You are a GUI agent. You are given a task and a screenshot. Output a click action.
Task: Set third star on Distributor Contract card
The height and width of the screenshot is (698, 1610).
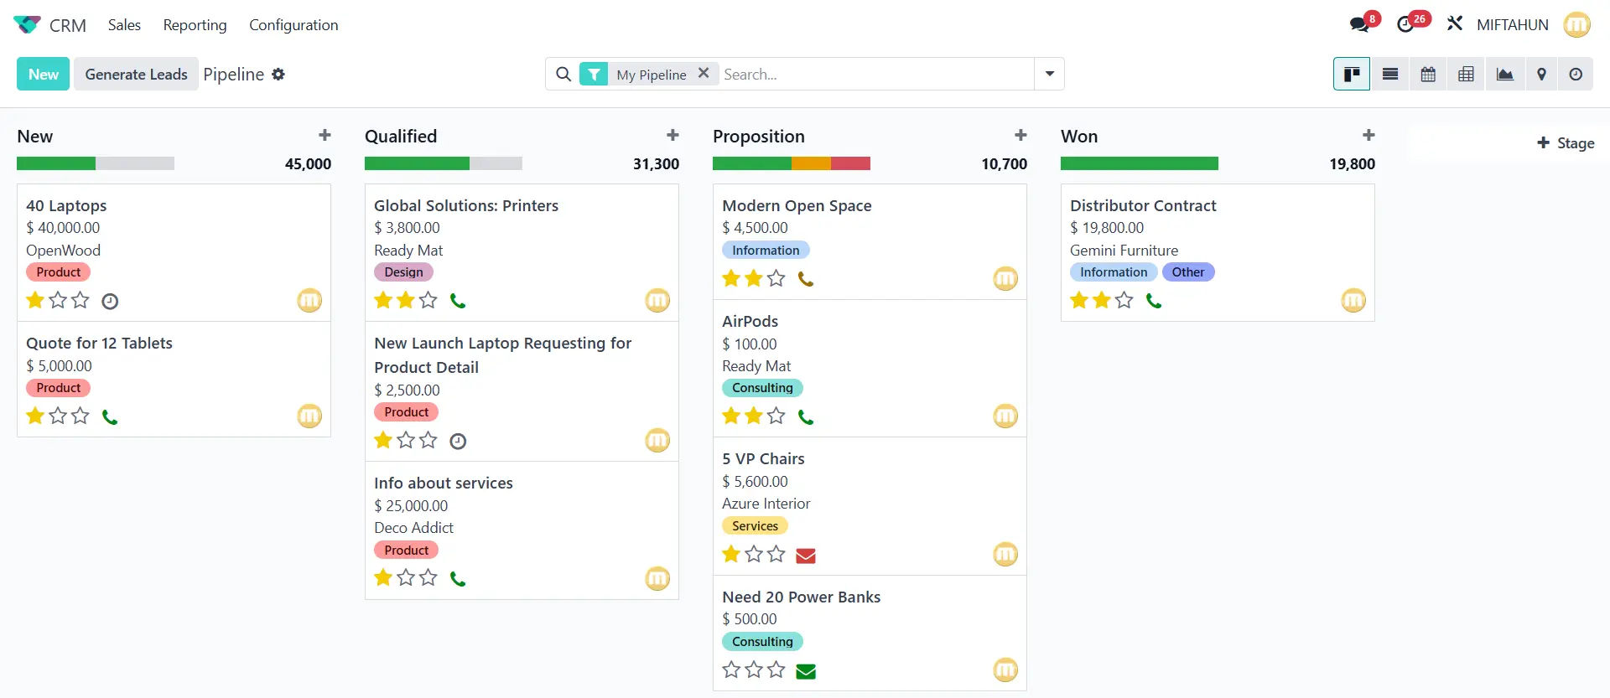[x=1124, y=300]
